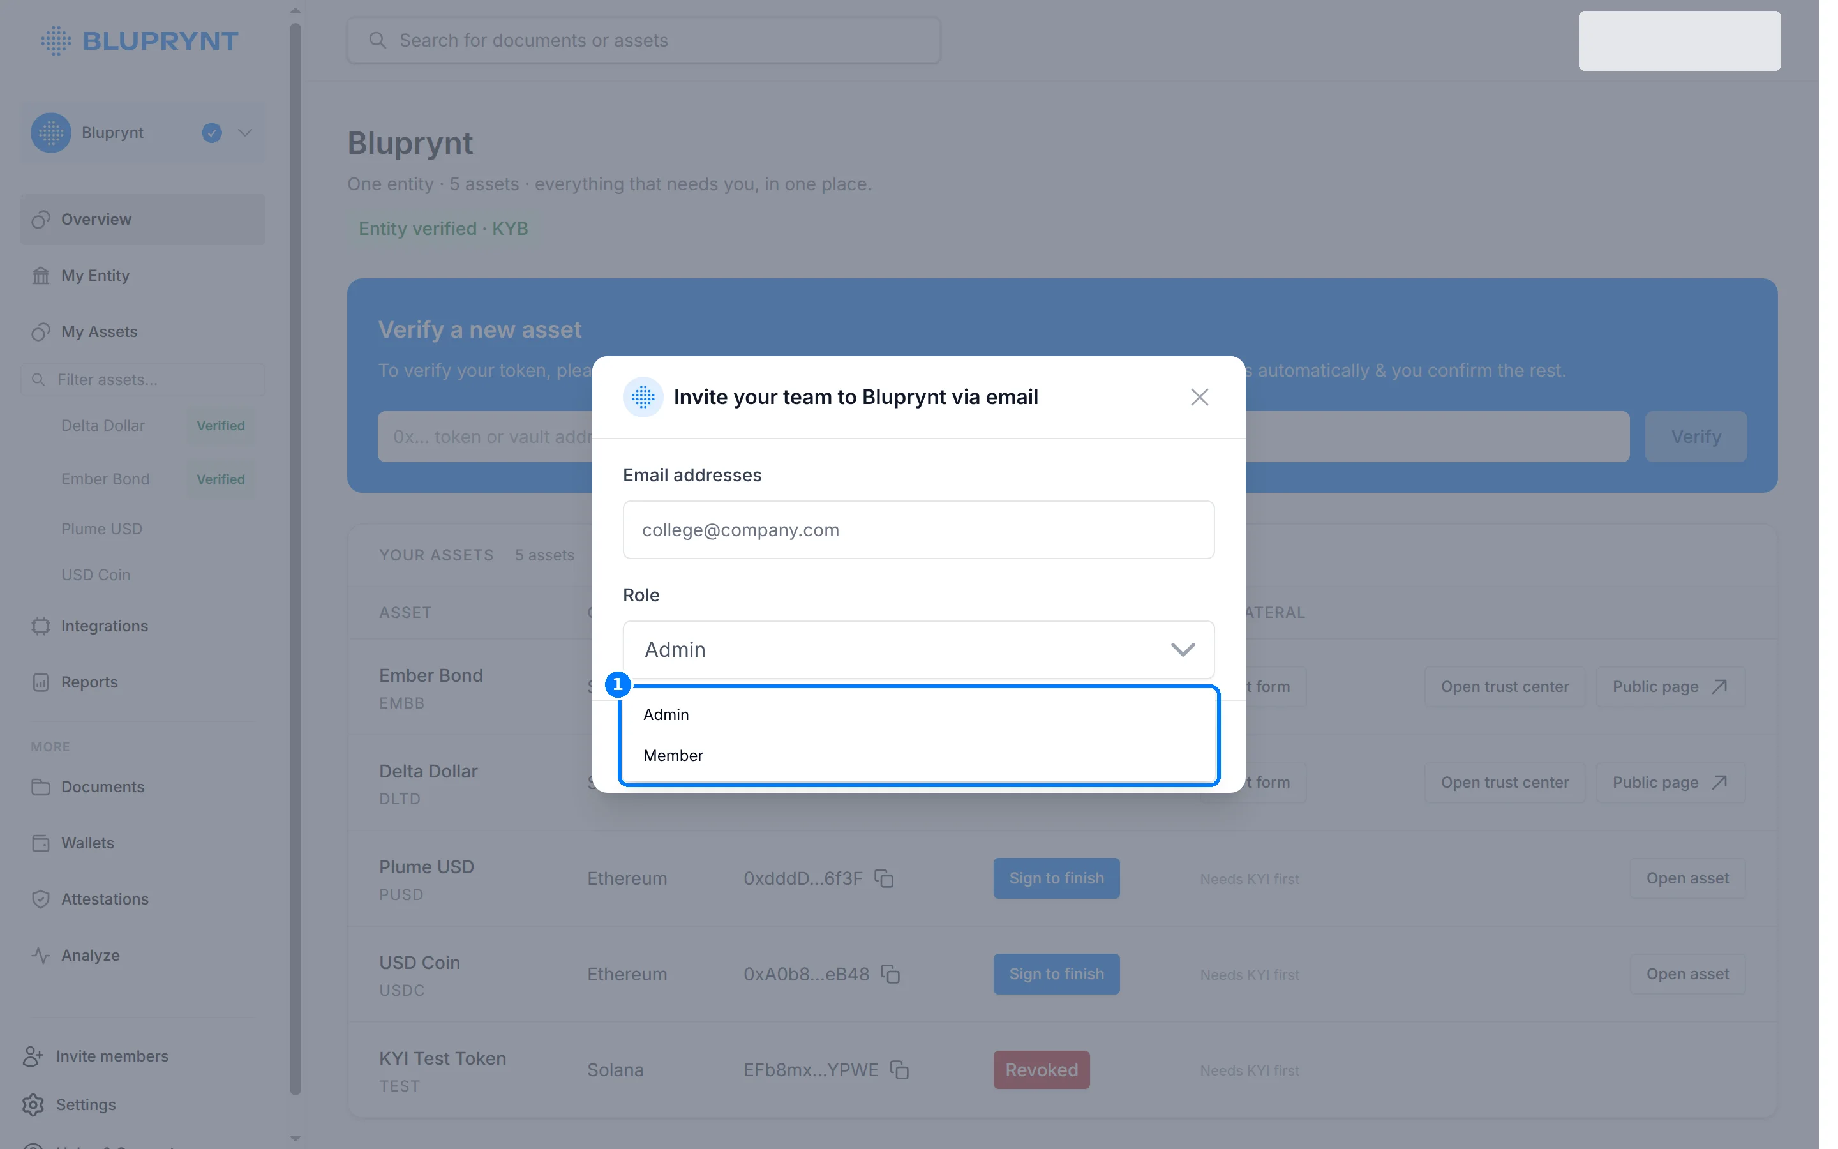Open the Analyze activity icon
Screen dimensions: 1838x1149
coord(41,956)
